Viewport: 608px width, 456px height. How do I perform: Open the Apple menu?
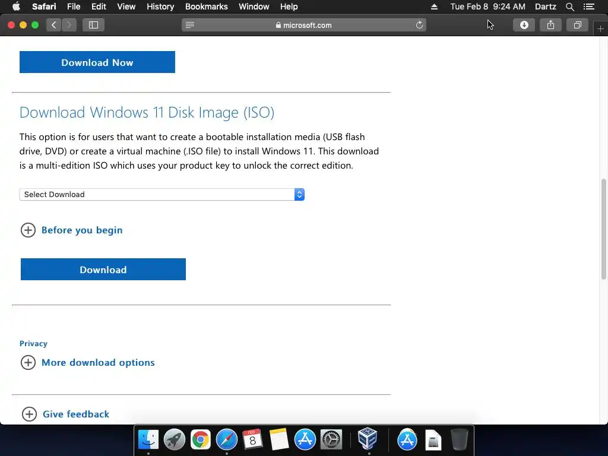16,7
